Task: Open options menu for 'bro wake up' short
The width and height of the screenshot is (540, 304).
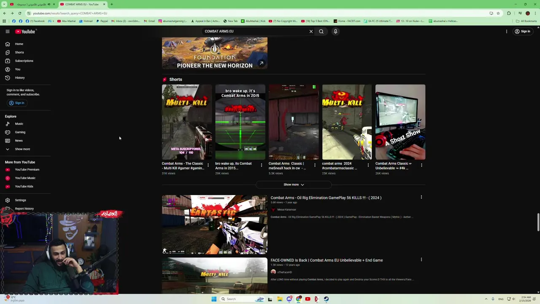Action: pyautogui.click(x=261, y=165)
